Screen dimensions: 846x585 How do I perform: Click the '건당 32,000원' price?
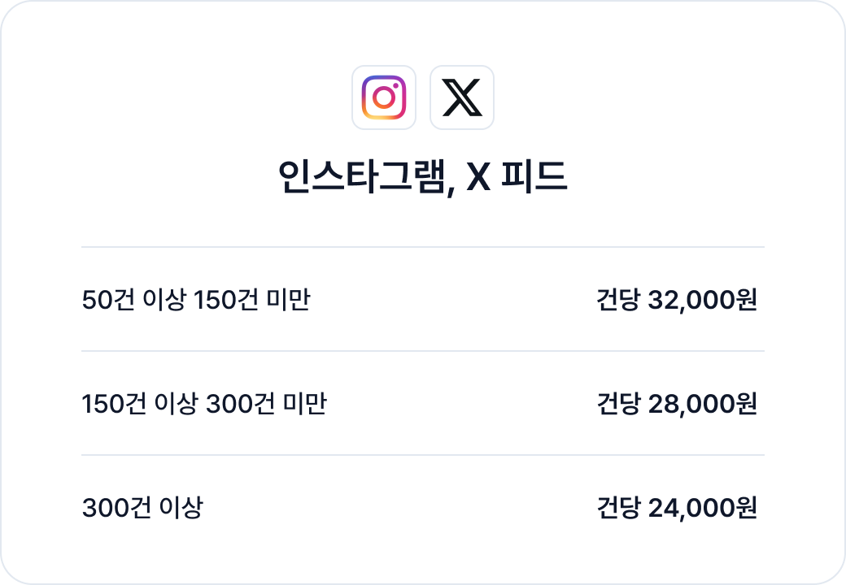click(677, 300)
